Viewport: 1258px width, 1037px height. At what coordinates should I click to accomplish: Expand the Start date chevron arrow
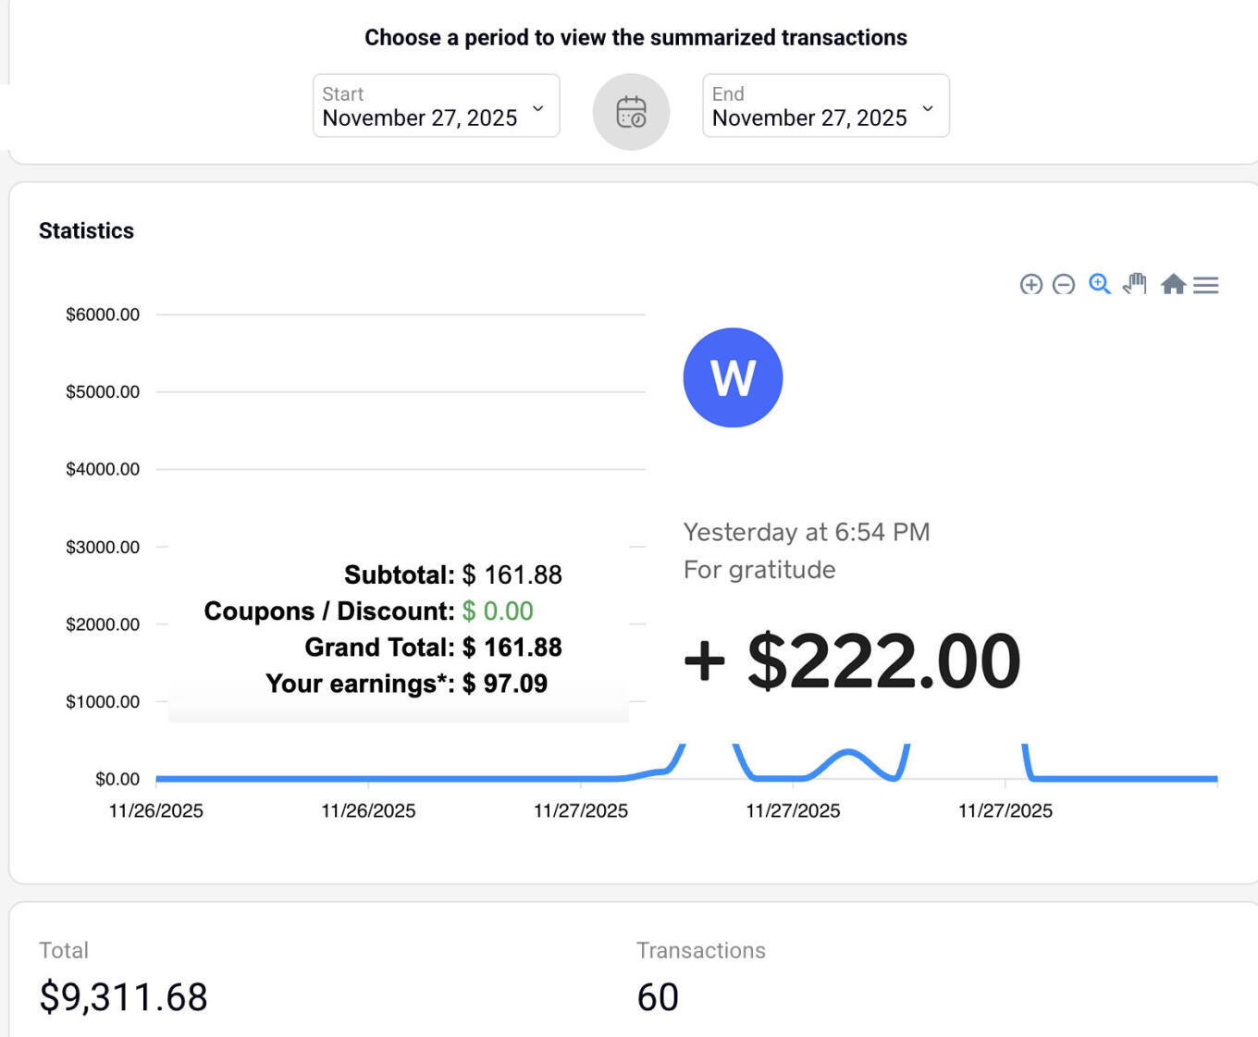538,108
